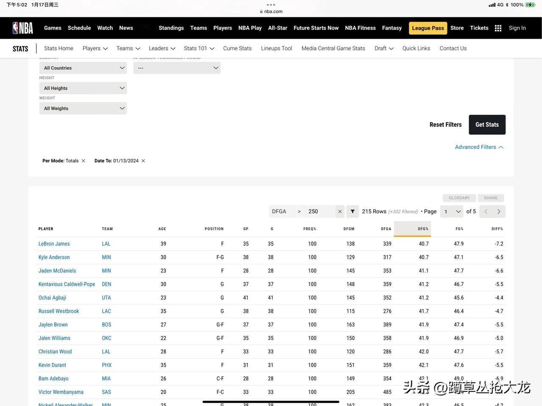The height and width of the screenshot is (406, 542).
Task: Go to the previous results page
Action: click(x=486, y=212)
